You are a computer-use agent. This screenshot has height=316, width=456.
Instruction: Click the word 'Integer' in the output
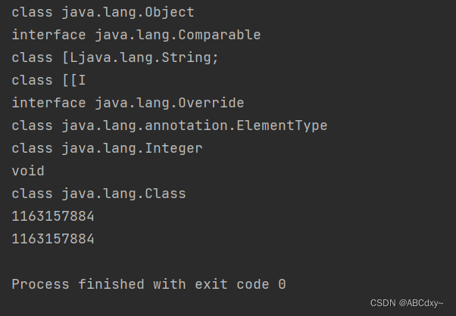tap(173, 149)
